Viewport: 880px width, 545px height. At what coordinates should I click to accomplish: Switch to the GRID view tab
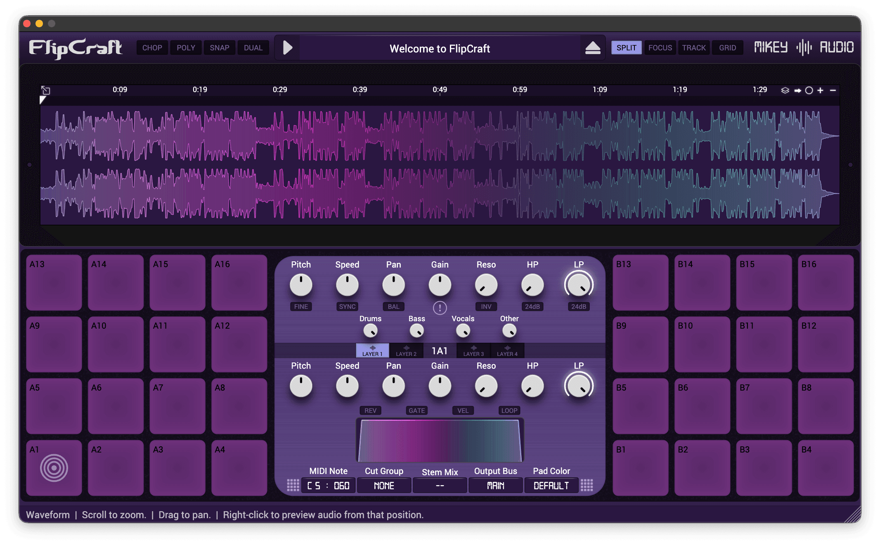[x=727, y=48]
